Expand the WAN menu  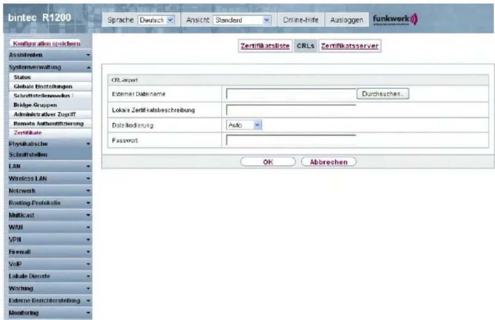(x=49, y=227)
